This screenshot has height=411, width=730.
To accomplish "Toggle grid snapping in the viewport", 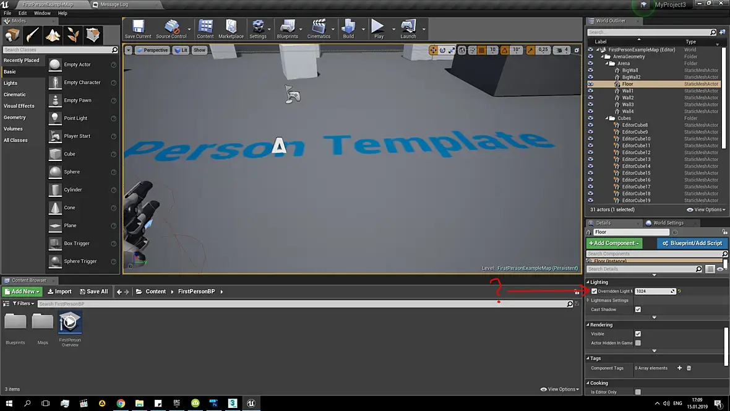I will 482,50.
